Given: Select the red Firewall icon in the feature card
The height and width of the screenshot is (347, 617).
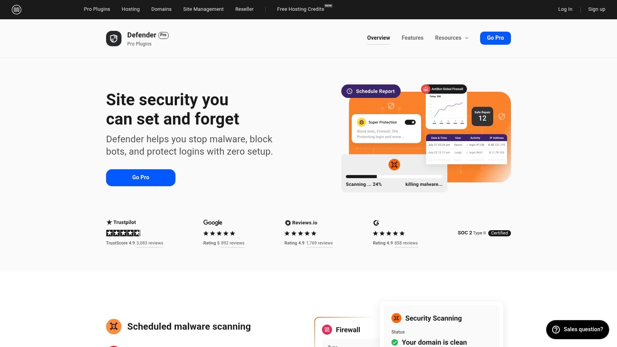Looking at the screenshot, I should 327,330.
